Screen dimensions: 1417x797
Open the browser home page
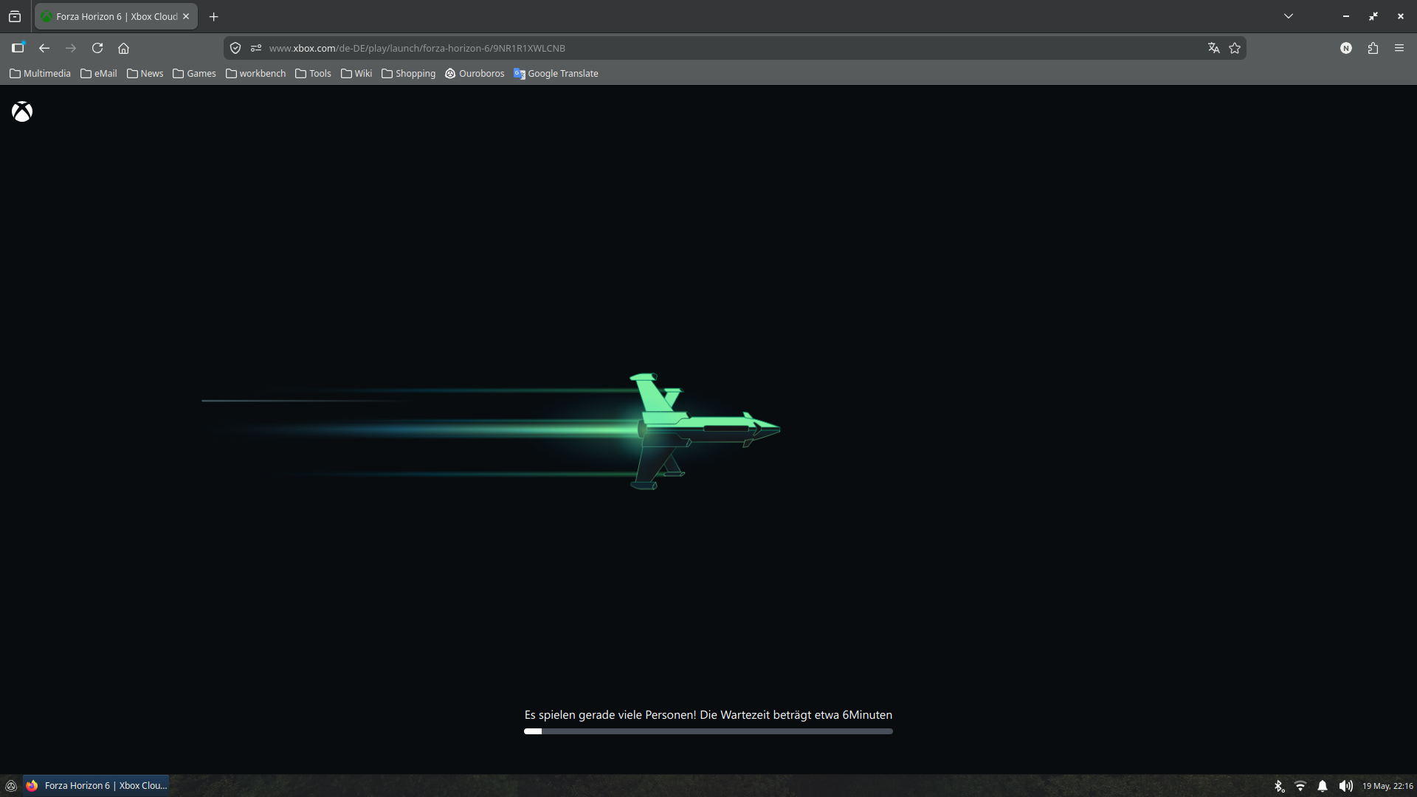coord(124,48)
